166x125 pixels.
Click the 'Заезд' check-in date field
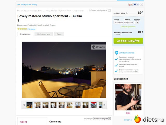[118, 23]
